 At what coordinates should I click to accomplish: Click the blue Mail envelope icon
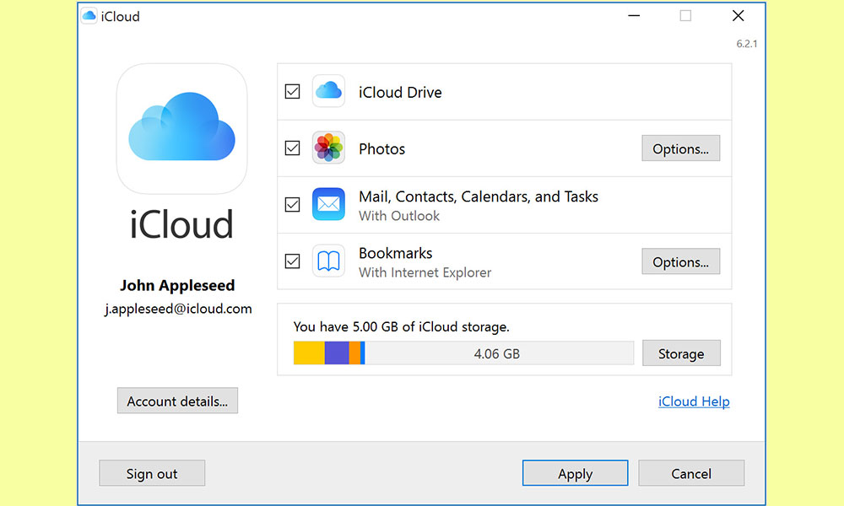[x=328, y=204]
